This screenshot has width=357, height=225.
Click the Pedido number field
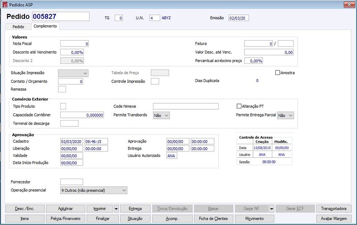point(61,17)
